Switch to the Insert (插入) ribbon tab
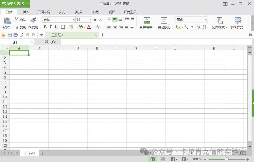 point(26,12)
